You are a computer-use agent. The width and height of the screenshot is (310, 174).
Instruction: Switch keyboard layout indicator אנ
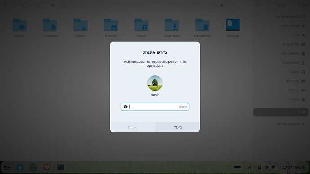pyautogui.click(x=249, y=167)
